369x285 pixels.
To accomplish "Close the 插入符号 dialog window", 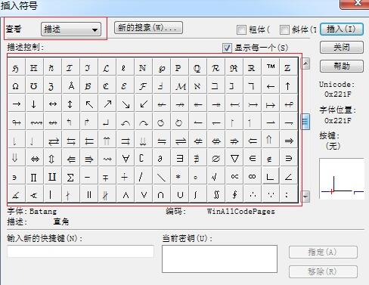I will click(x=355, y=4).
